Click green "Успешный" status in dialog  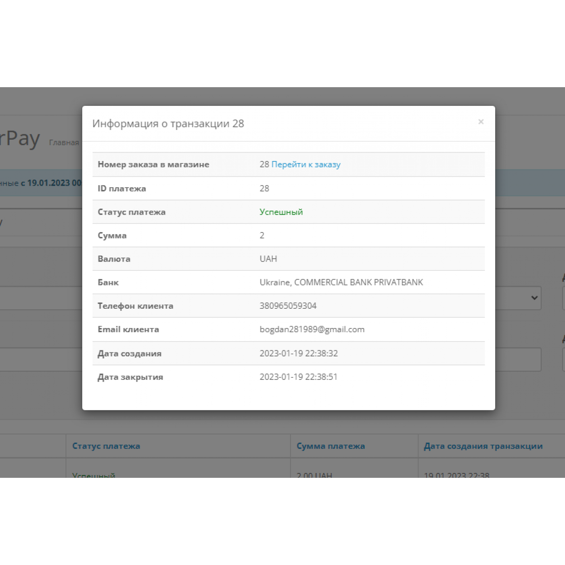coord(281,212)
